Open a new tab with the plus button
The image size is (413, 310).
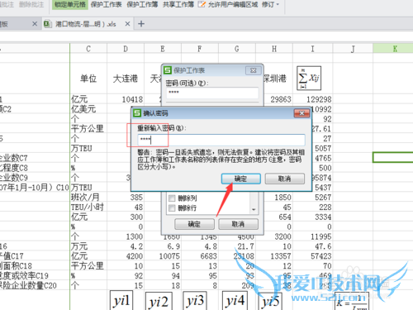pos(141,24)
